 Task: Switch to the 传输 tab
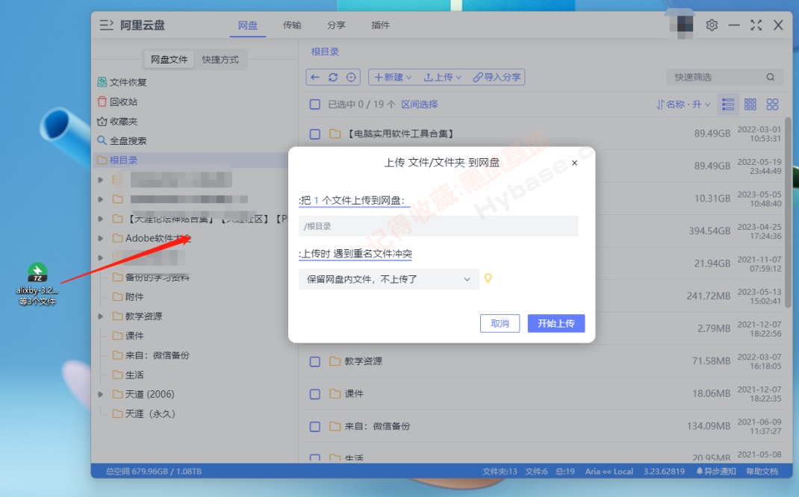[x=292, y=25]
